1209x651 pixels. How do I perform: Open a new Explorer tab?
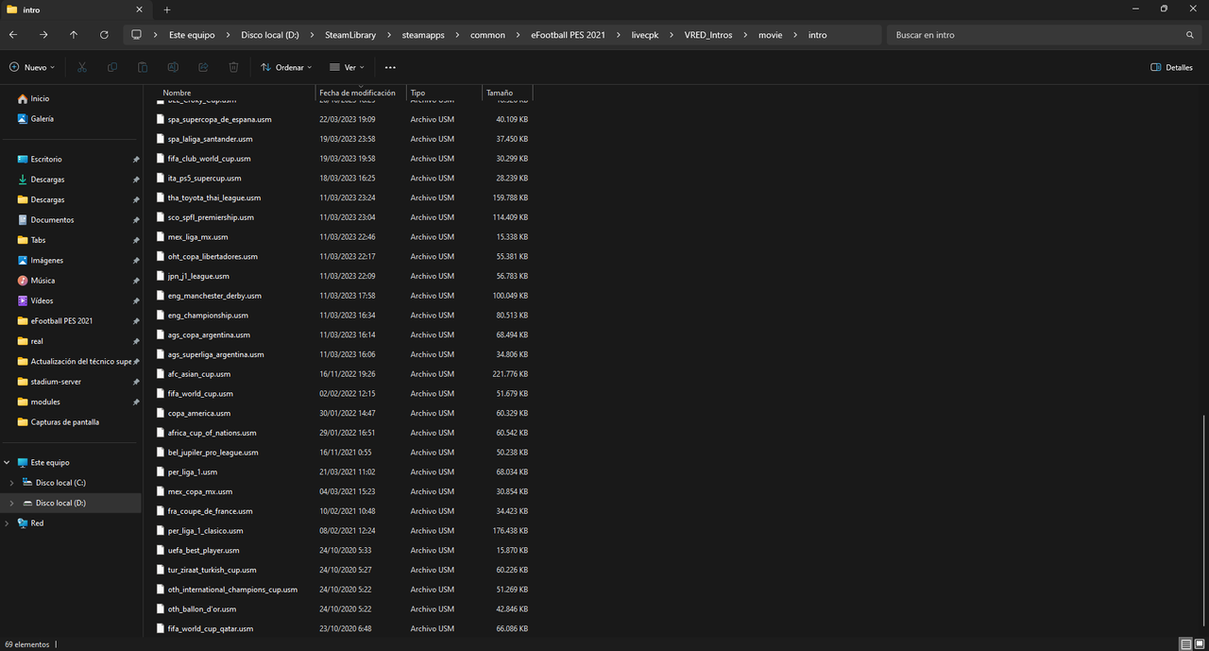[167, 9]
